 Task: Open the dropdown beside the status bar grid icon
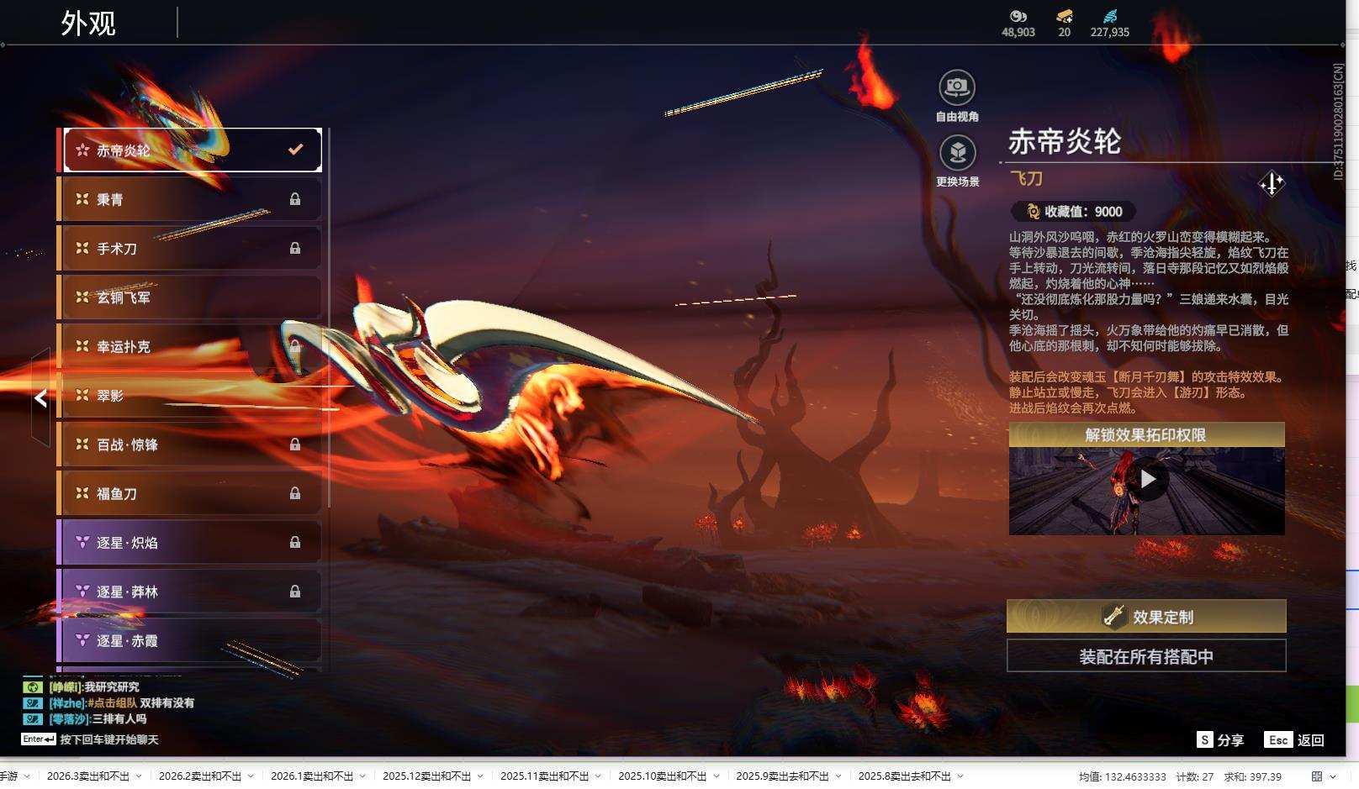(x=1334, y=775)
